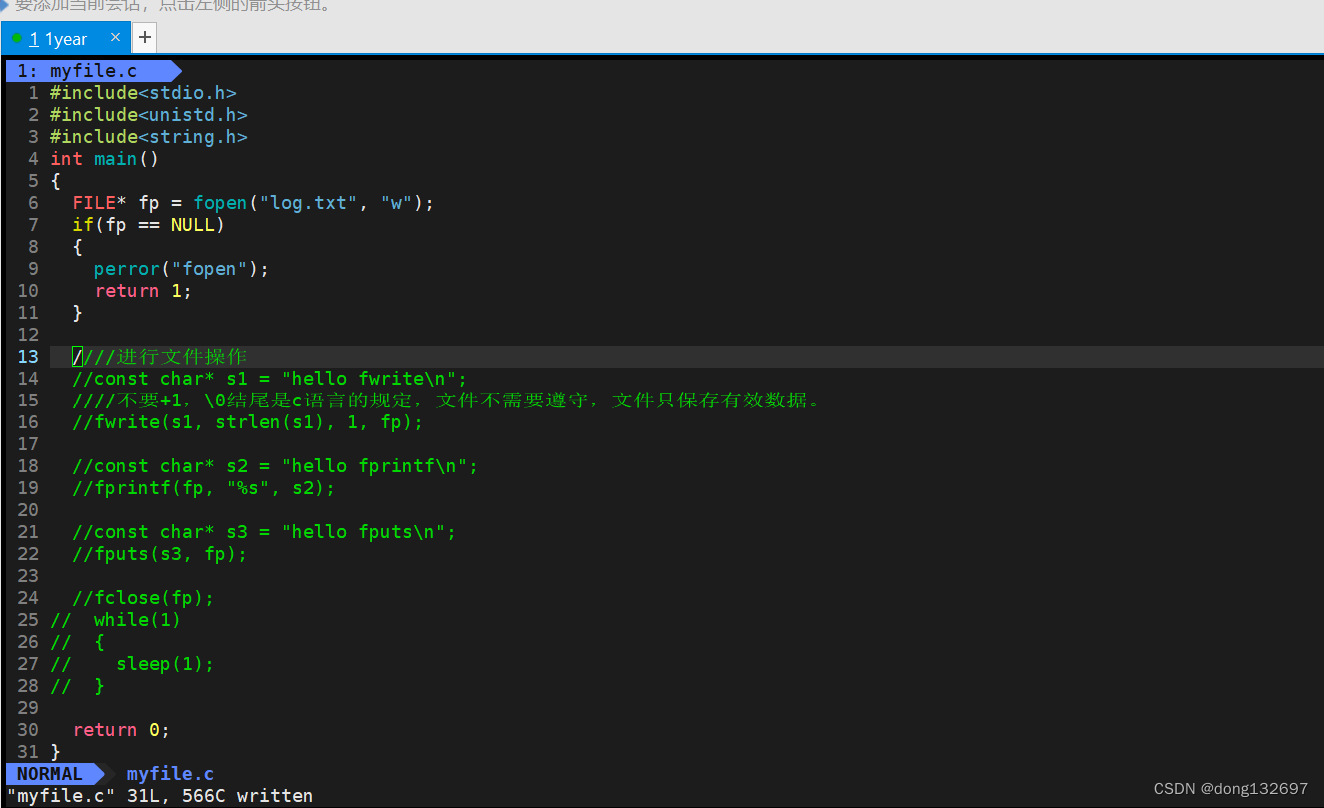Click the commented s3 "hello fputs\n" line
Screen dimensions: 1324x808
[264, 532]
